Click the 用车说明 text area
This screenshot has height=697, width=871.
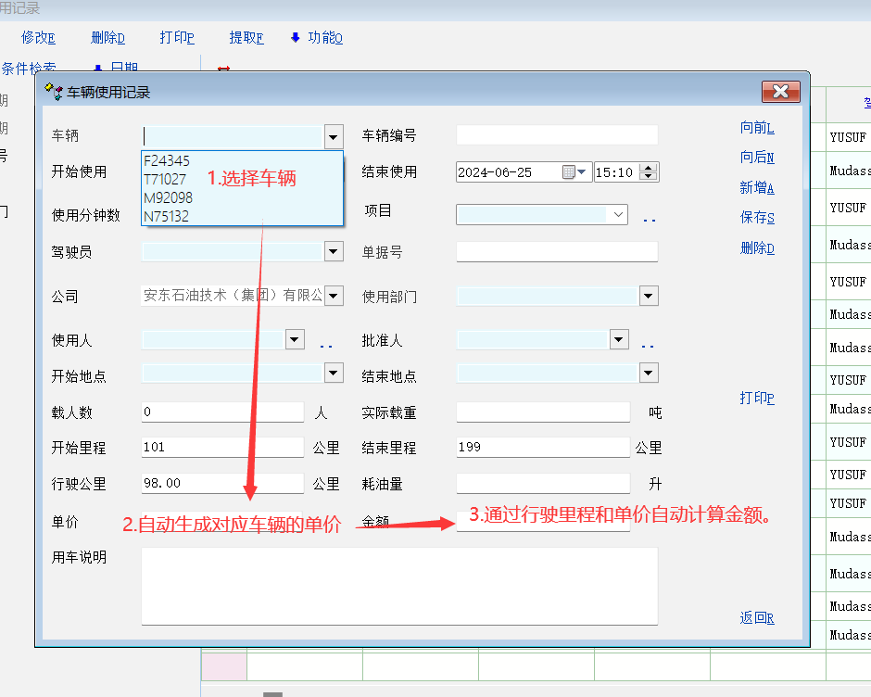(x=399, y=586)
